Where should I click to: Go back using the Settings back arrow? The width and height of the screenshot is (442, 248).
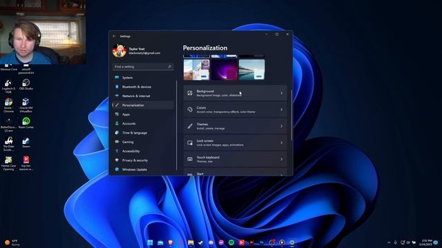point(114,37)
